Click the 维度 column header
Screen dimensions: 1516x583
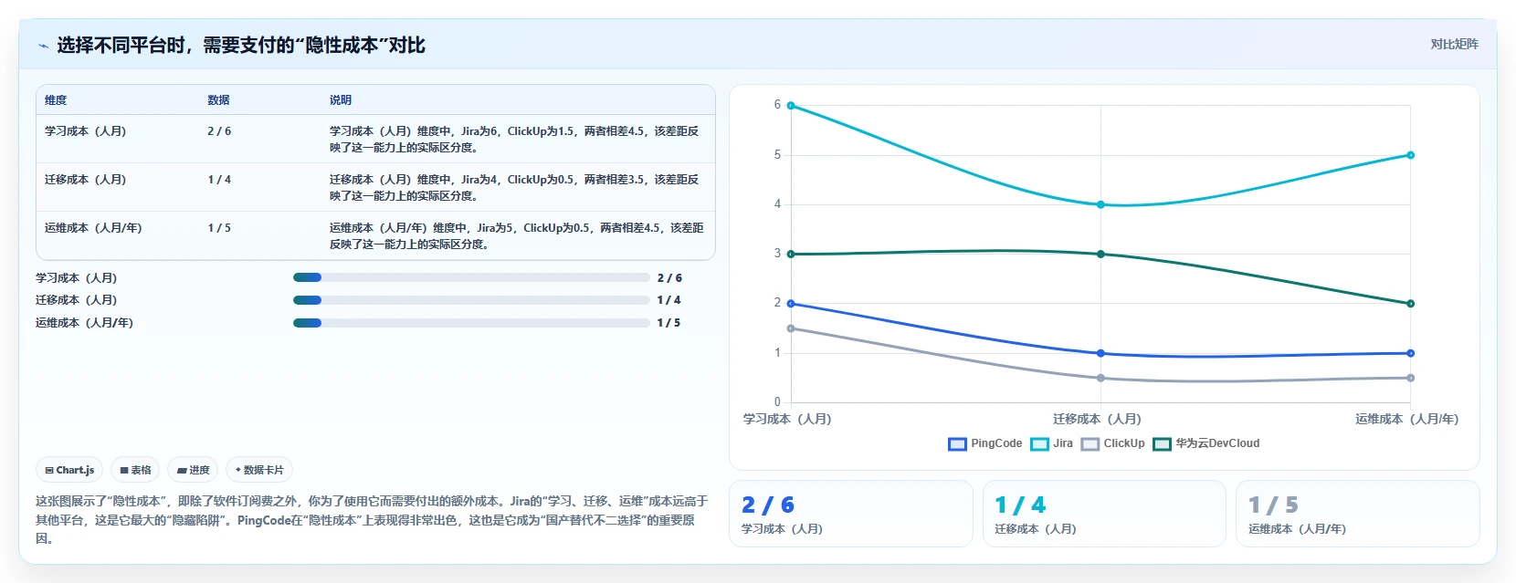[56, 100]
